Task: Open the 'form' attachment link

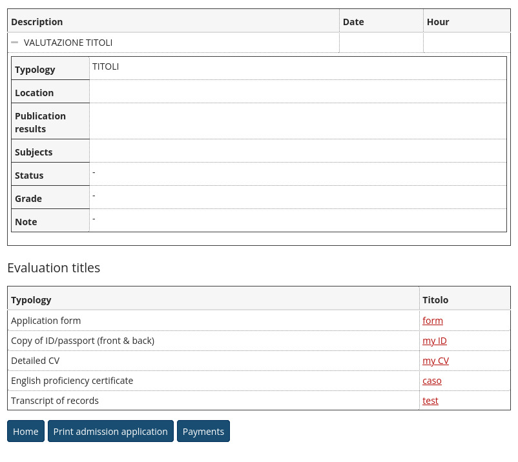Action: [432, 321]
